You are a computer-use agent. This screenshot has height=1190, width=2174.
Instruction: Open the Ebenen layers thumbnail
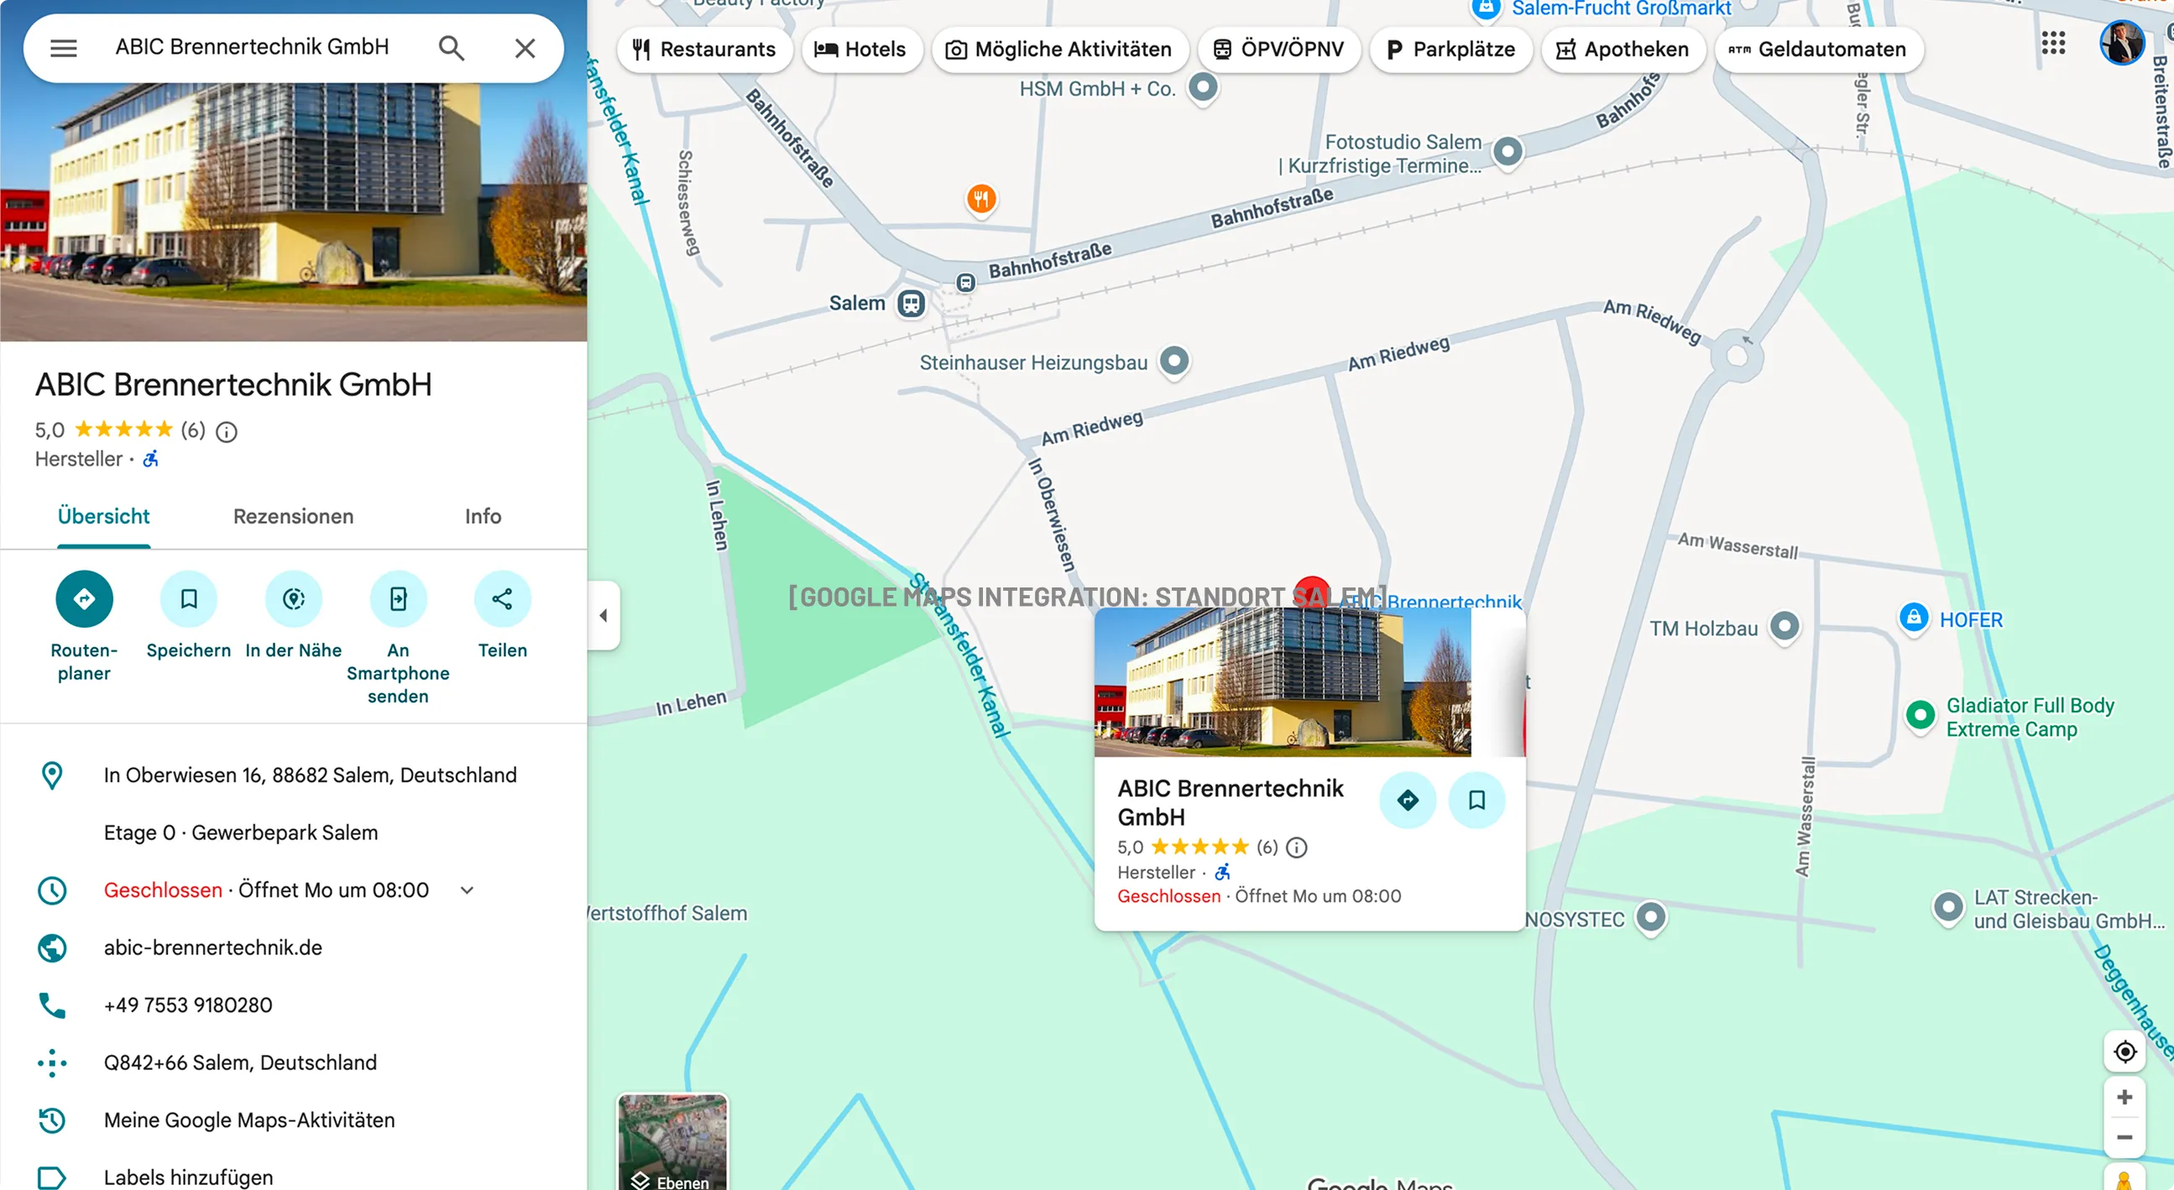click(x=672, y=1142)
